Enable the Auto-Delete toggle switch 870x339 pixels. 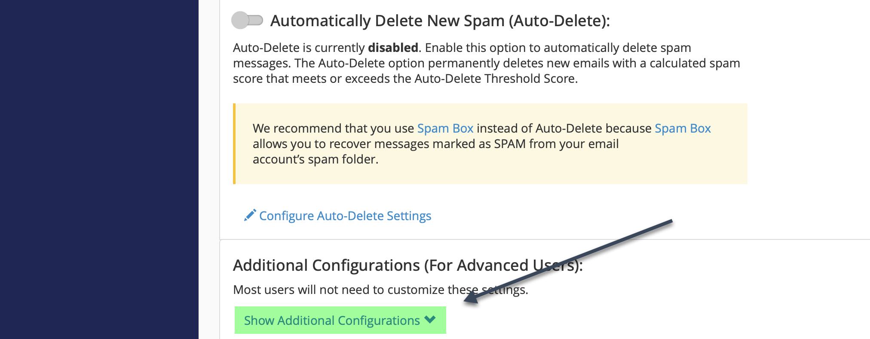247,20
